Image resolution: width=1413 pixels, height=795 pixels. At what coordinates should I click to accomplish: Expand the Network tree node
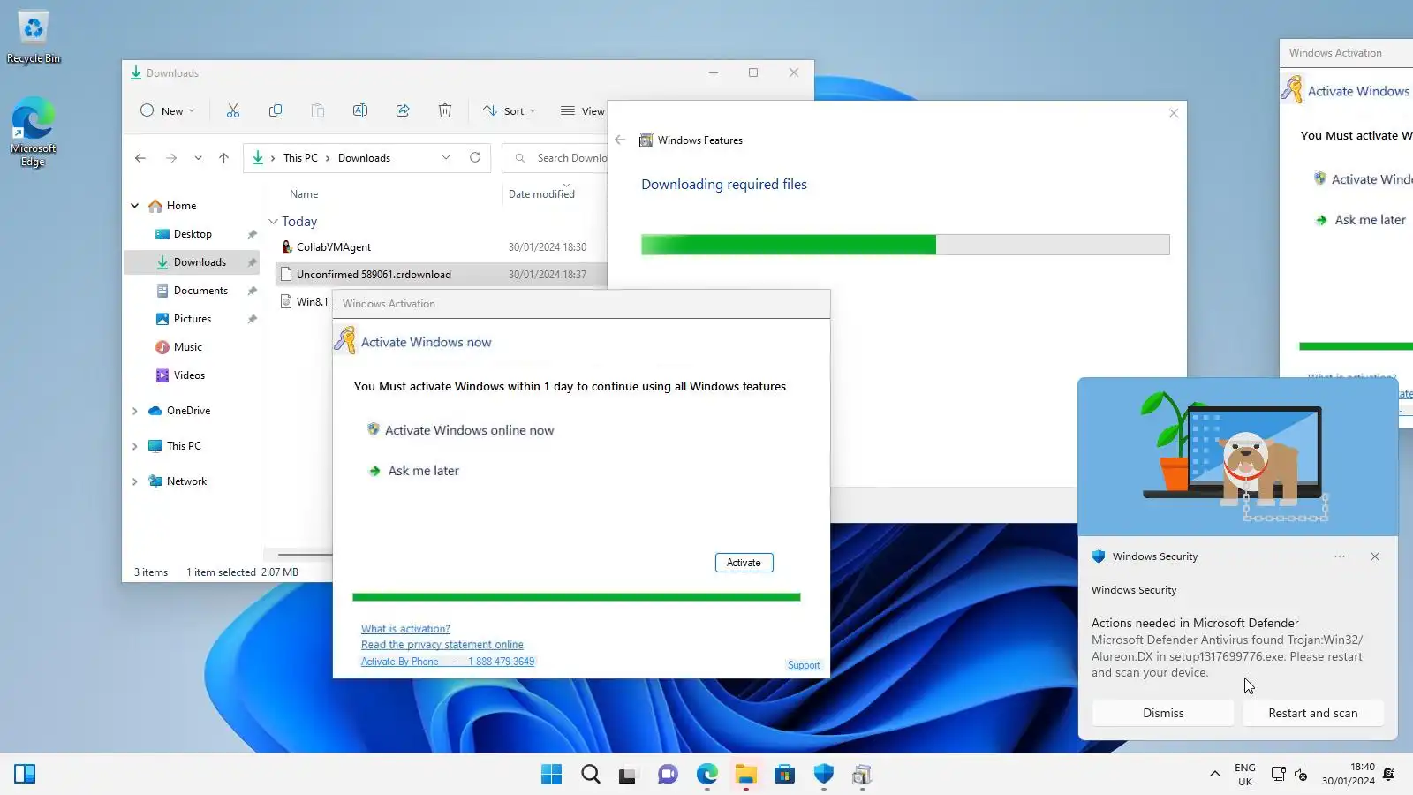pos(135,481)
